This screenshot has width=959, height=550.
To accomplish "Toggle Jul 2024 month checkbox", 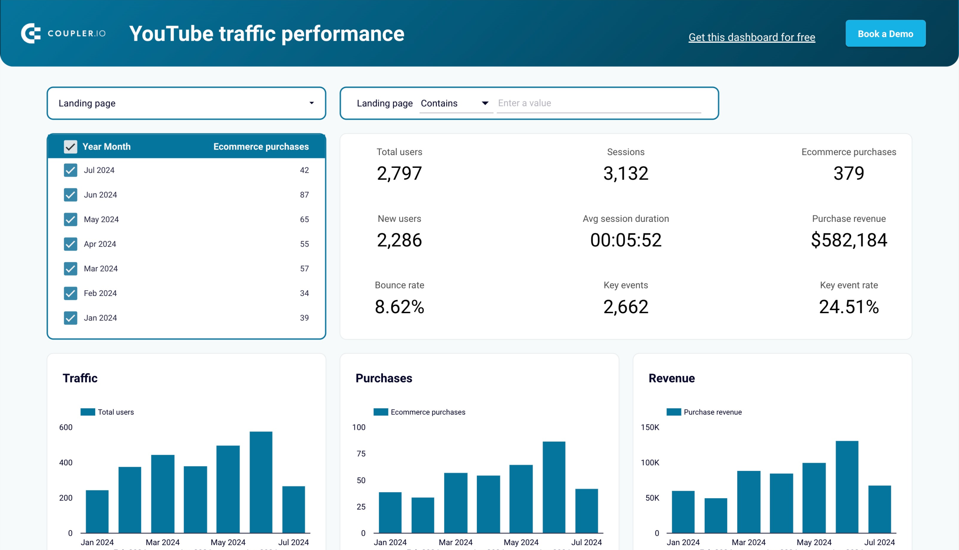I will [x=70, y=170].
